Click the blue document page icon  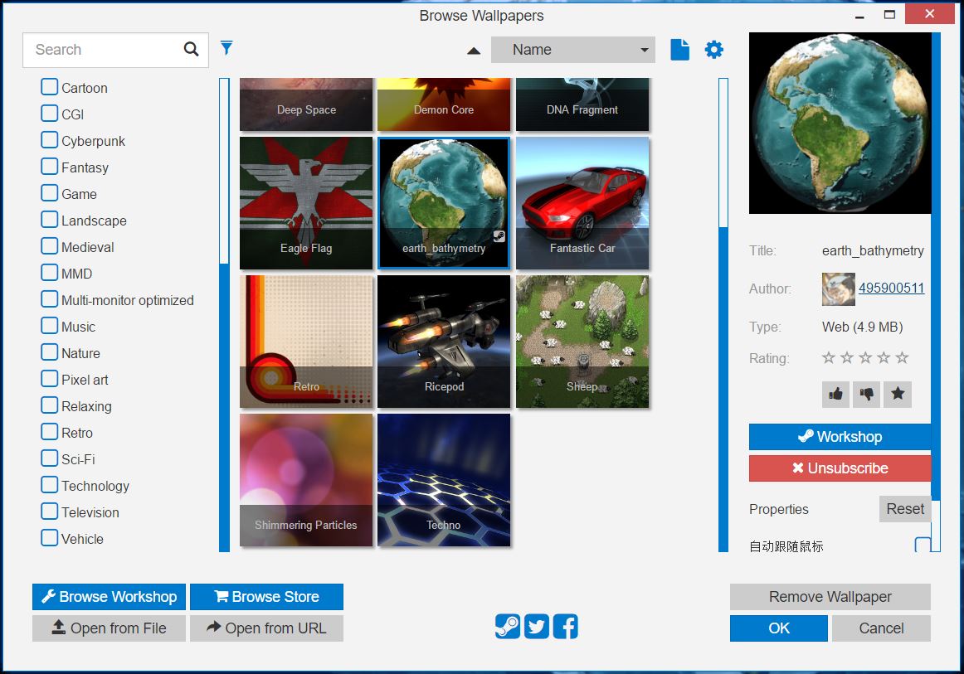[x=679, y=50]
